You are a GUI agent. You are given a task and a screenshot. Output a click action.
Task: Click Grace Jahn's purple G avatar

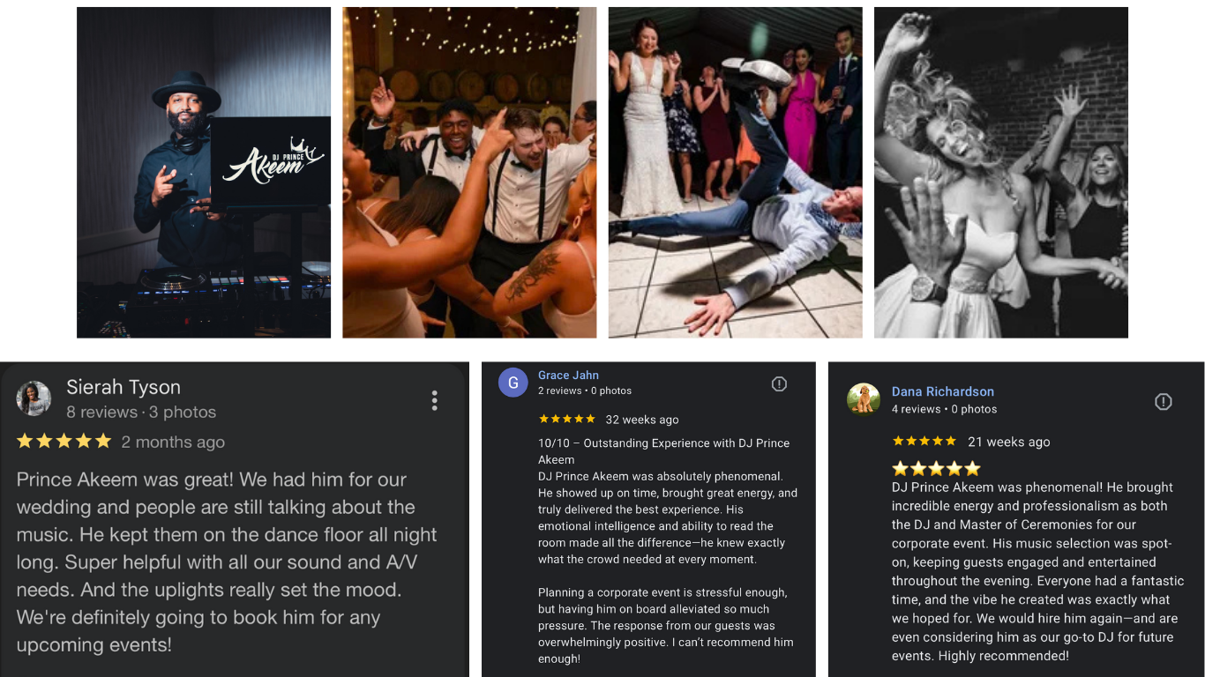(513, 383)
